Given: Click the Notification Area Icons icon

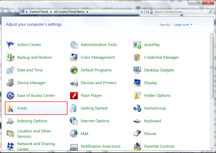Looking at the screenshot, I should tap(74, 147).
